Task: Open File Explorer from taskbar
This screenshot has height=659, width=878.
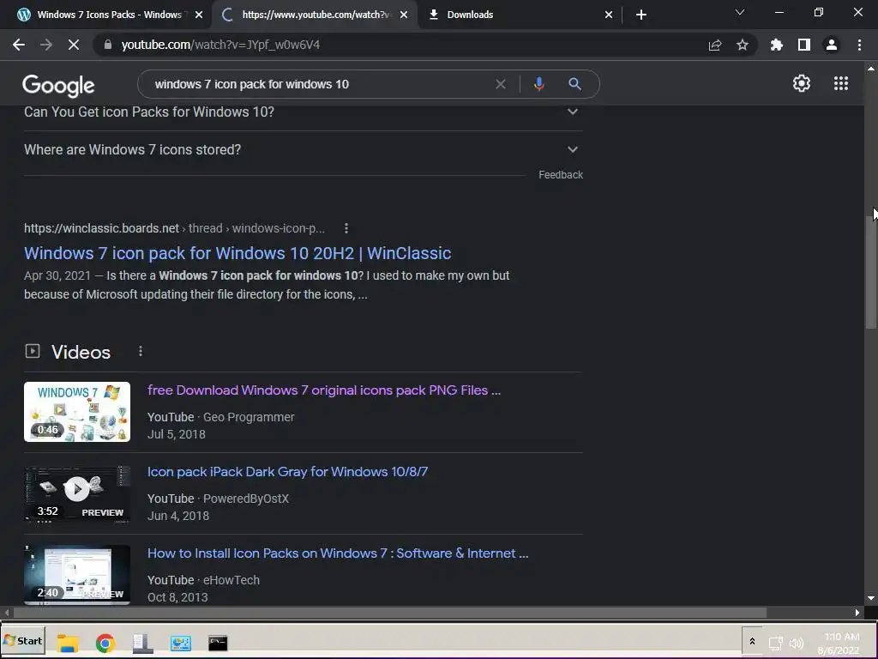Action: pyautogui.click(x=68, y=643)
